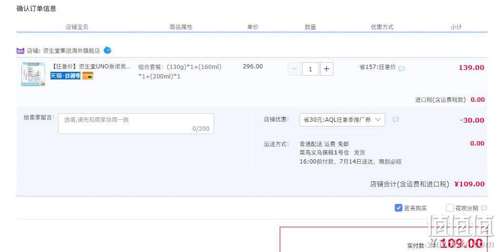Screen dimensions: 498x252
Task: Click the 确认订单信息 heading
Action: click(x=36, y=9)
